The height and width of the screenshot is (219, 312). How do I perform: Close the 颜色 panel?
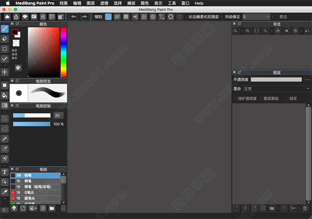click(12, 24)
